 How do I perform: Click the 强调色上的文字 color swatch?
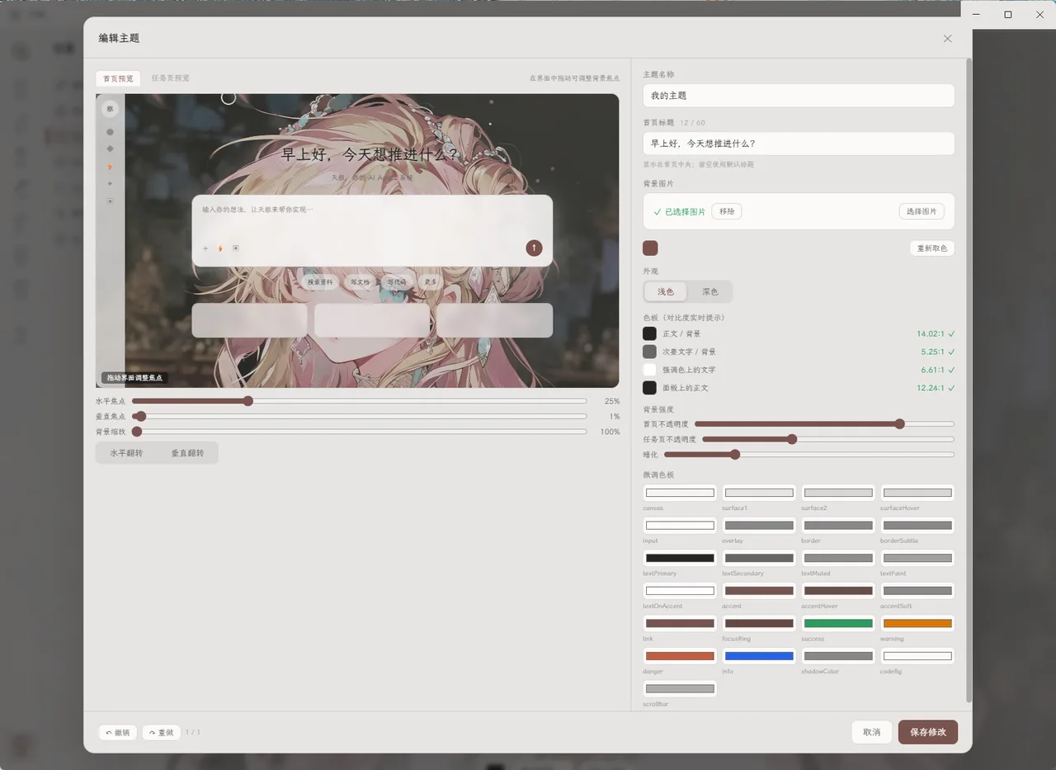(x=650, y=370)
